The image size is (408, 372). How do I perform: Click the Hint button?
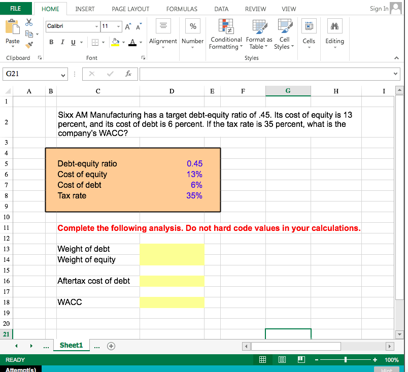pyautogui.click(x=386, y=369)
